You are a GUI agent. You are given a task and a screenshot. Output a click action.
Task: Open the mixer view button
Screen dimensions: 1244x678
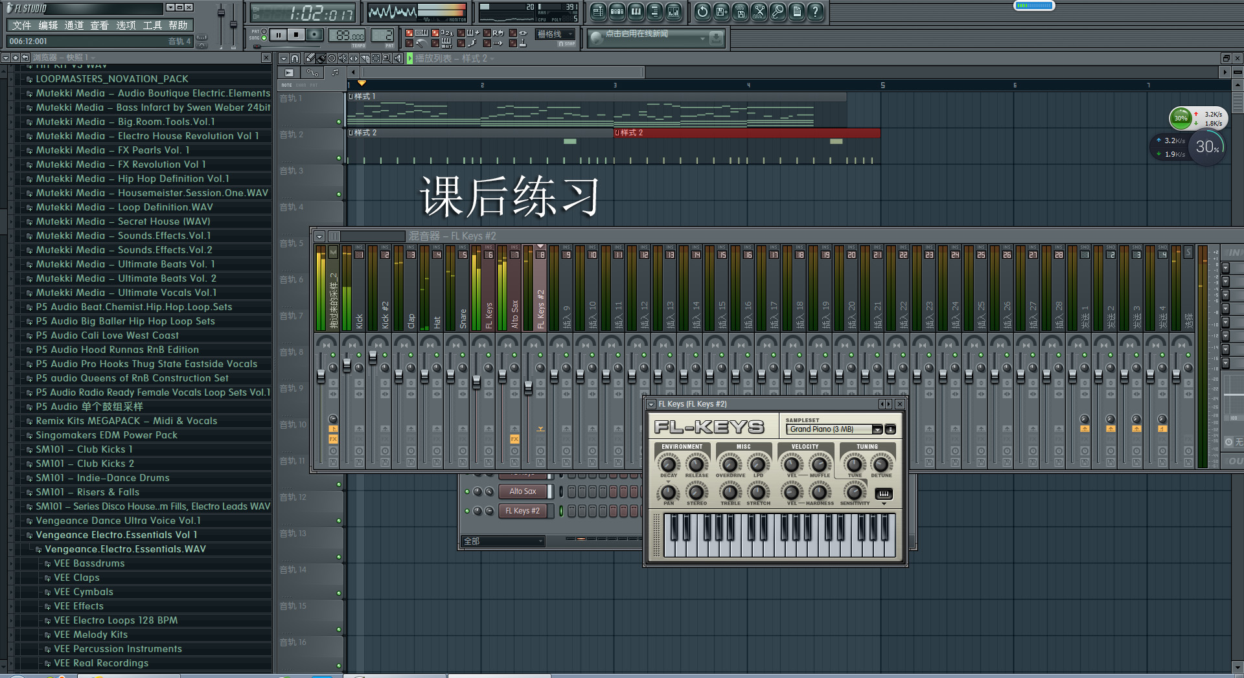point(674,11)
